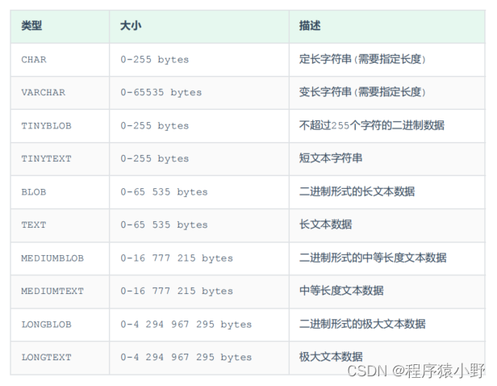The width and height of the screenshot is (497, 386).
Task: Click the TINYBLOB type name
Action: (46, 126)
